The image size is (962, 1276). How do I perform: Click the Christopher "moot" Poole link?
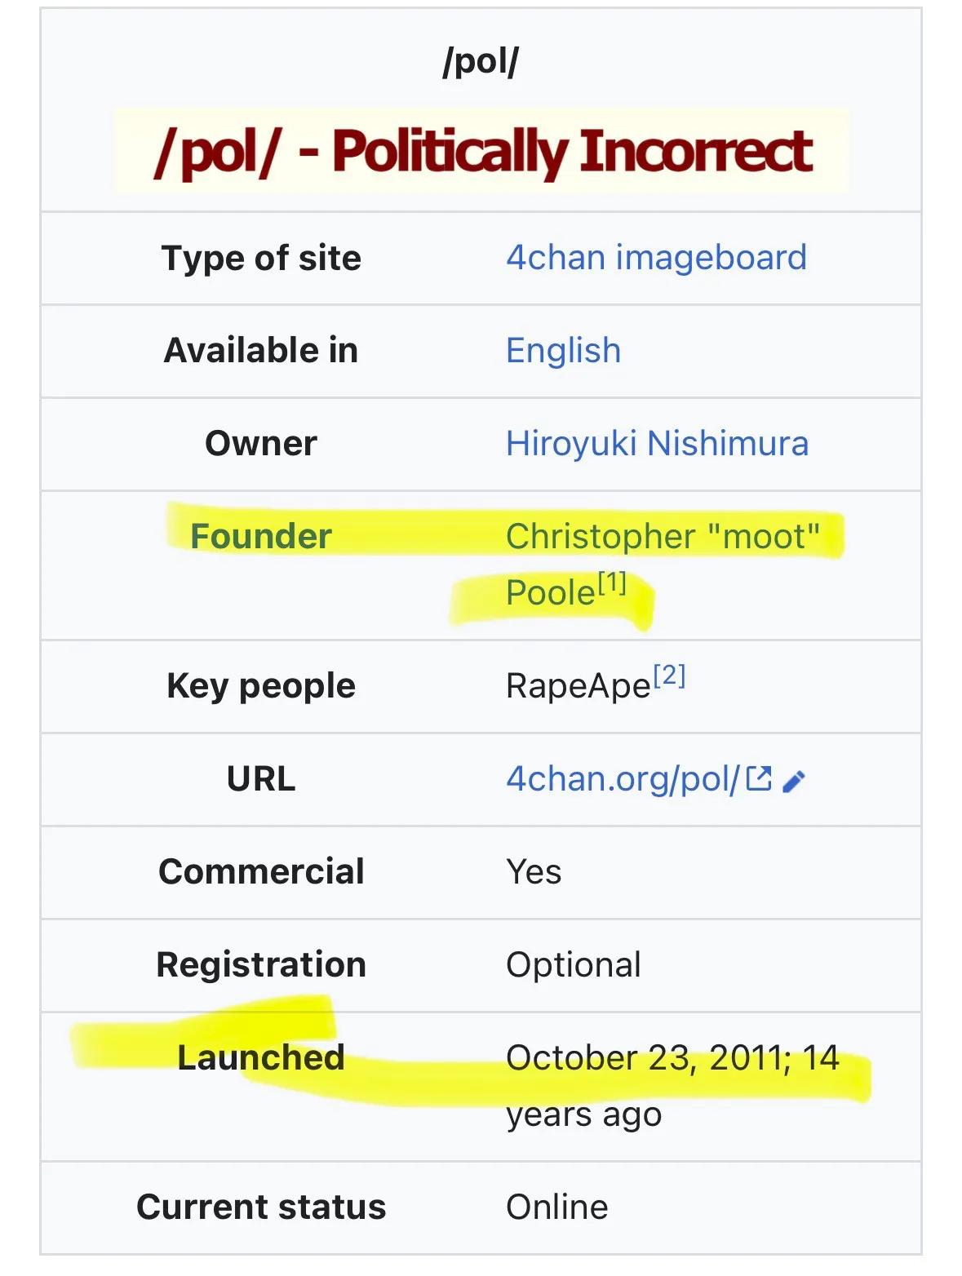point(662,537)
